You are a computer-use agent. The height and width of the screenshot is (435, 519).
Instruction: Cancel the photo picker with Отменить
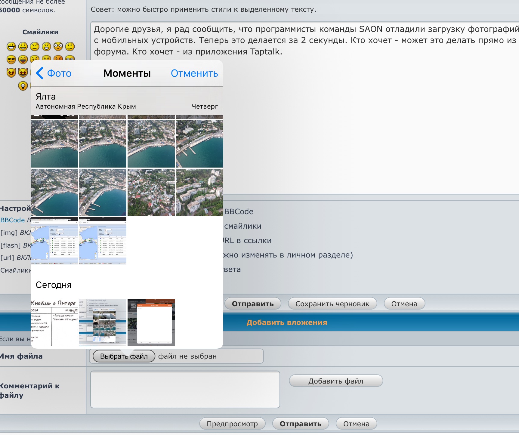click(194, 73)
